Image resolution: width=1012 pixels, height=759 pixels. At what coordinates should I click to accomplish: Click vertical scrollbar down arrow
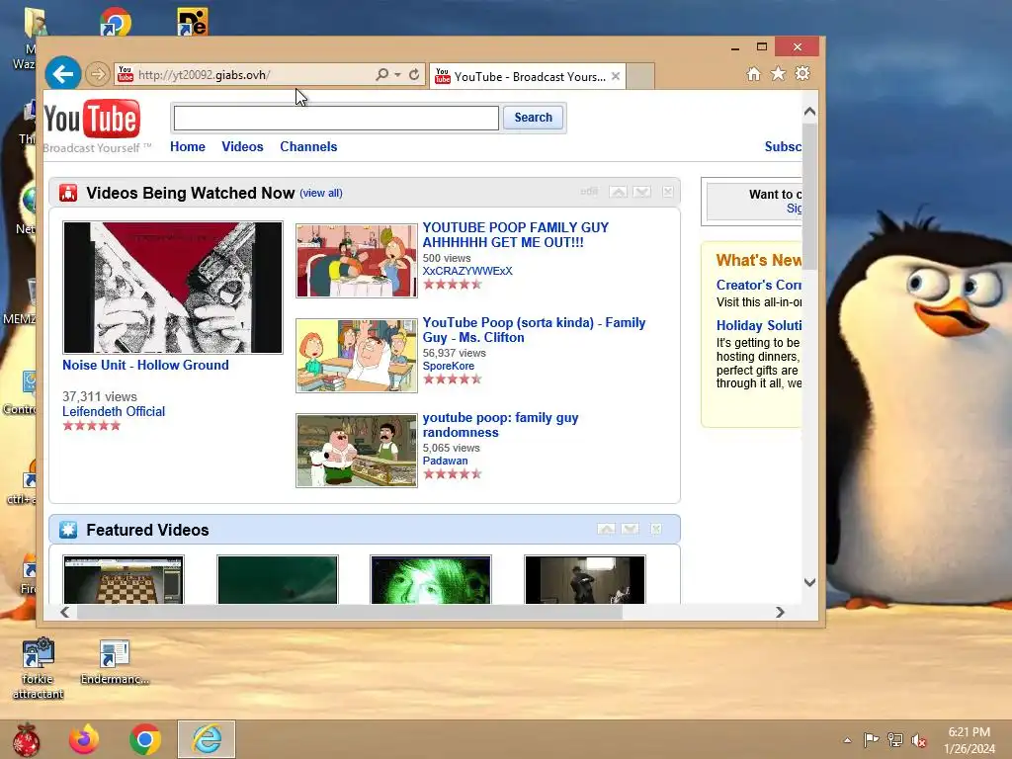coord(810,582)
